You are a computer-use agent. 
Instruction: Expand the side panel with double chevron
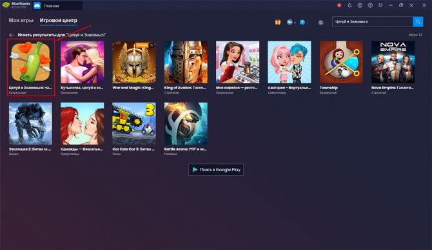click(x=424, y=5)
